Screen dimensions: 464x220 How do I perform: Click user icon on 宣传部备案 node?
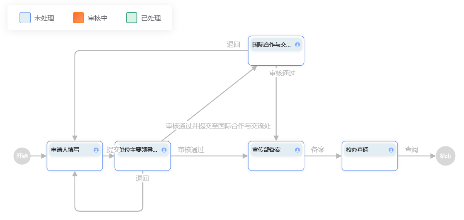(x=298, y=150)
